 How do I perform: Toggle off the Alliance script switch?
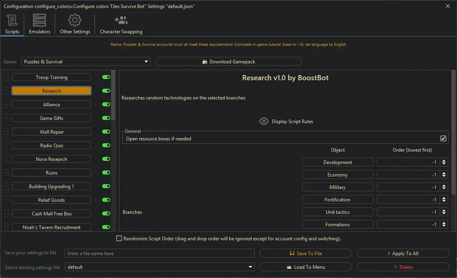coord(106,105)
